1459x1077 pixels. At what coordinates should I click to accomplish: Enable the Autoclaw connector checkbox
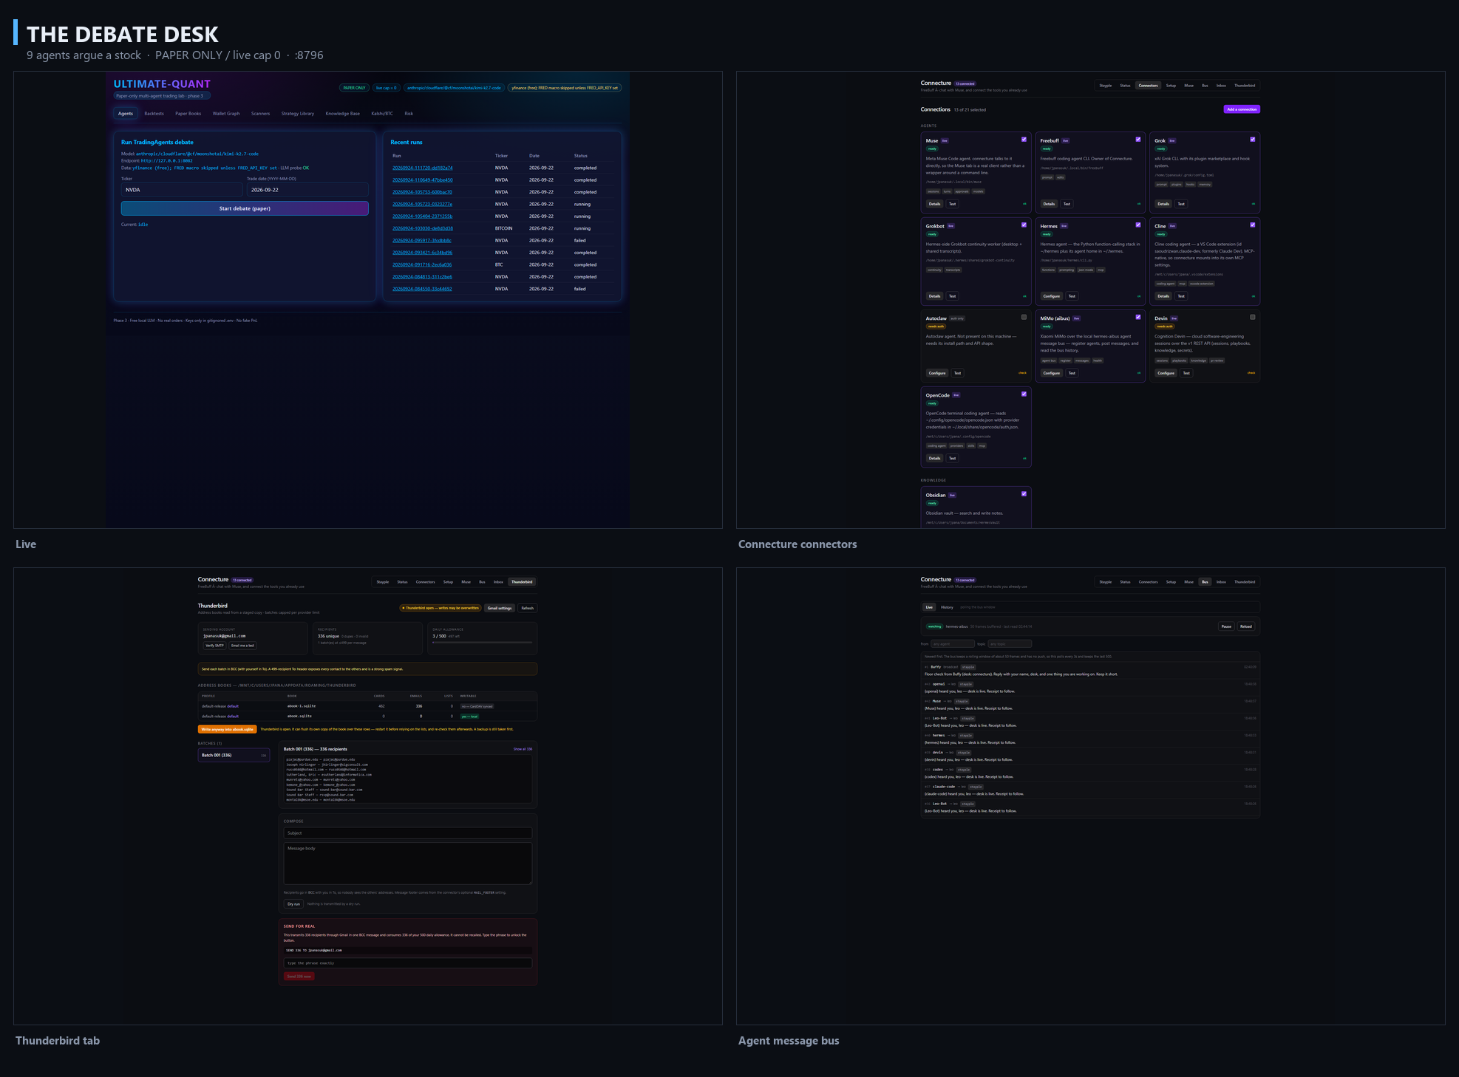coord(1024,317)
